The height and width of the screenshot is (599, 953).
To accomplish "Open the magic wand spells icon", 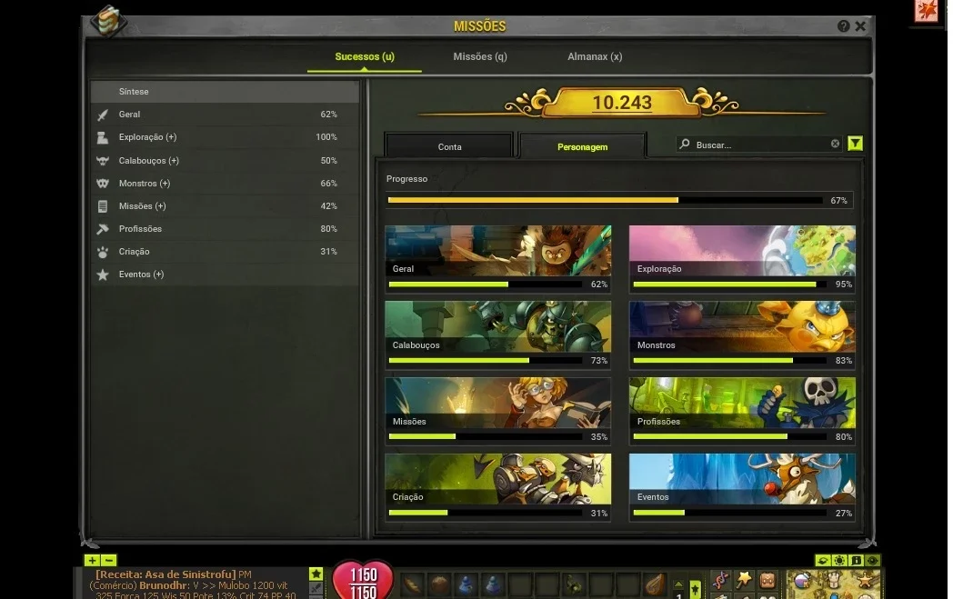I will point(744,580).
